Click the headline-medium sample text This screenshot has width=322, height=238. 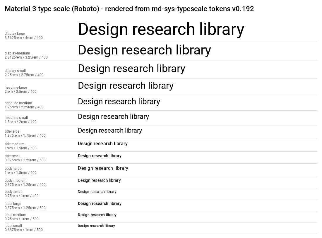click(119, 102)
